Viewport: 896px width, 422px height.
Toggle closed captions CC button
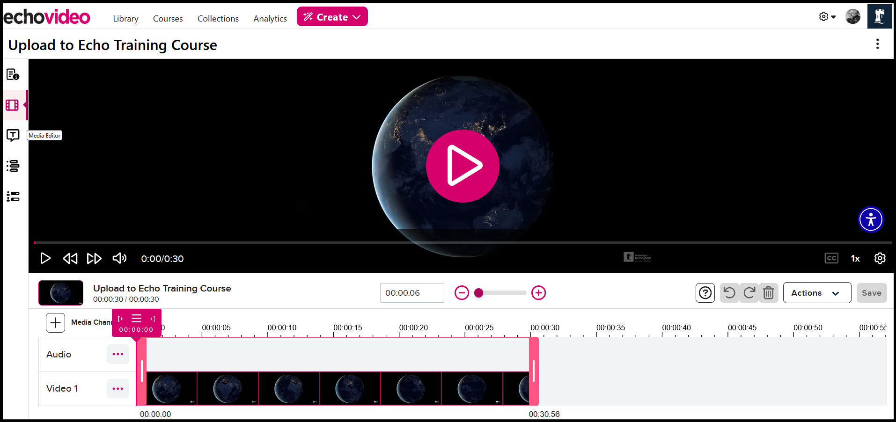click(831, 258)
